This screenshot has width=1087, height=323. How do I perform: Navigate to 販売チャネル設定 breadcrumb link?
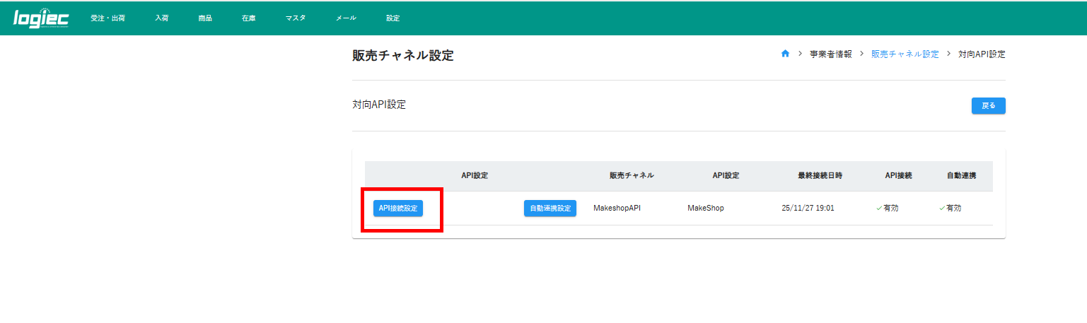click(905, 54)
